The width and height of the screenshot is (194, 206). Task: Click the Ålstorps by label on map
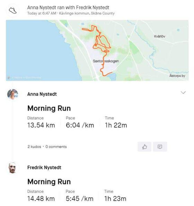tap(177, 76)
